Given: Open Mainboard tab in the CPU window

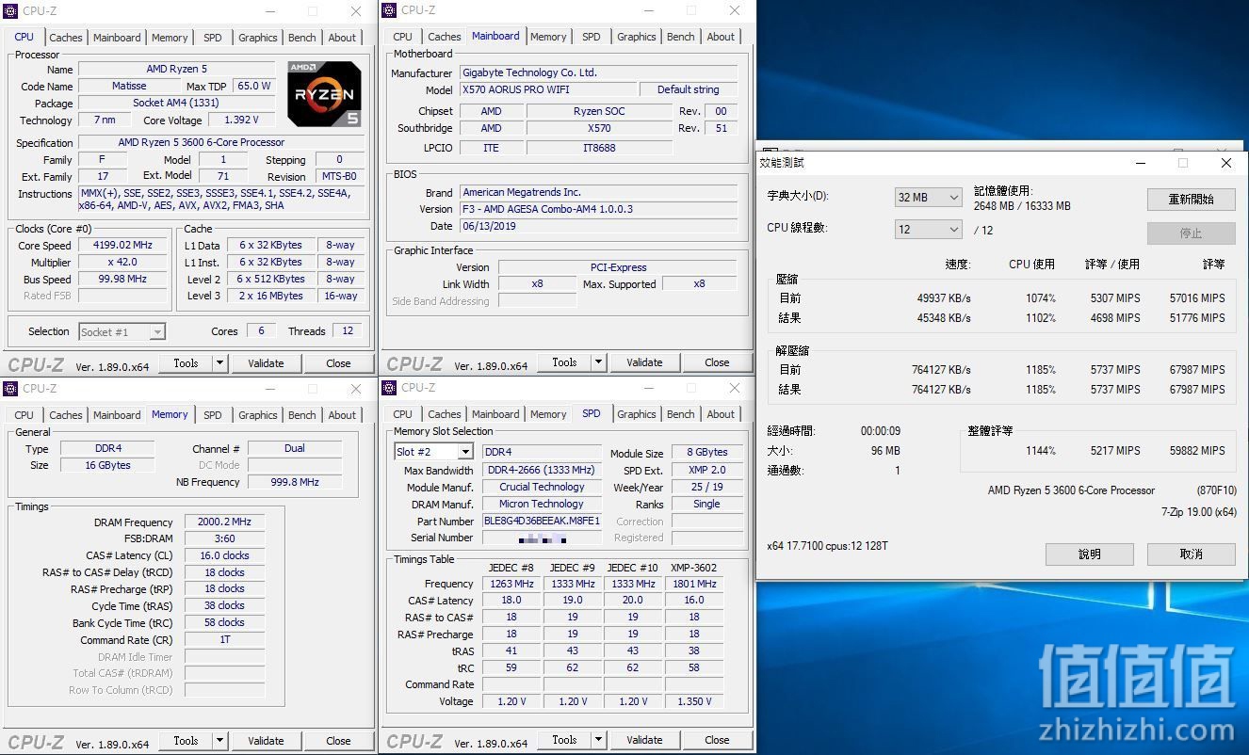Looking at the screenshot, I should coord(117,38).
